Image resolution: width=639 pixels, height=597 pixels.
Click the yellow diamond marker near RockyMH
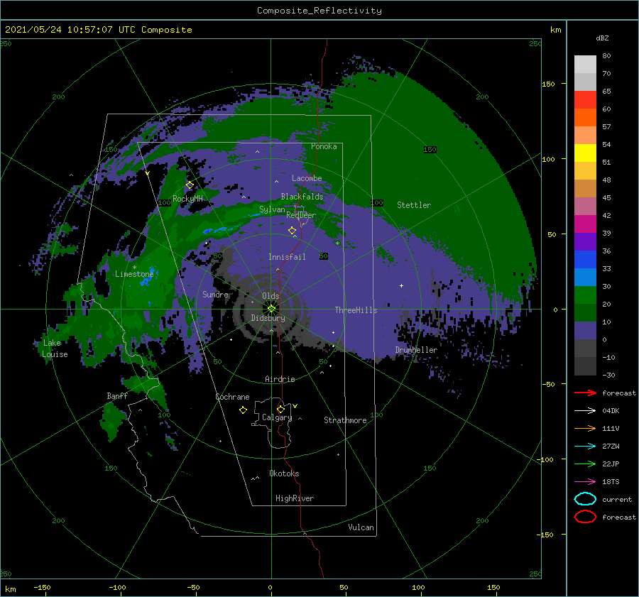coord(190,185)
